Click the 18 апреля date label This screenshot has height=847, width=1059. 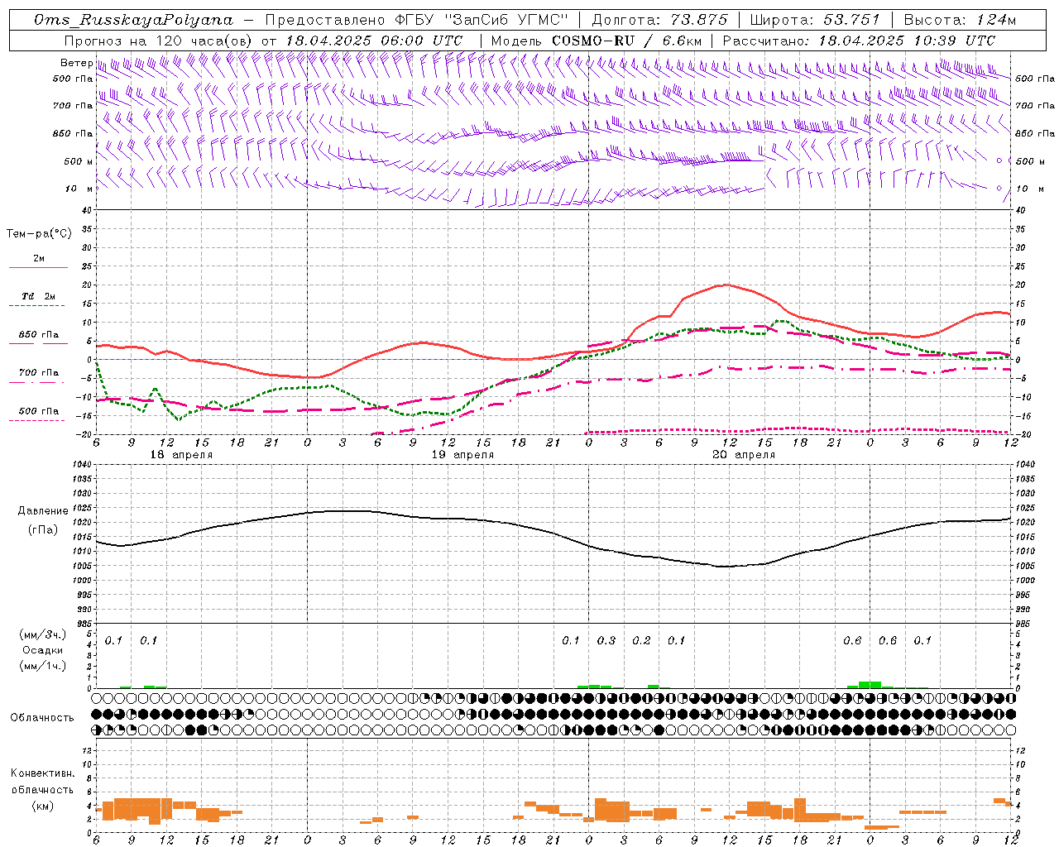click(x=181, y=455)
